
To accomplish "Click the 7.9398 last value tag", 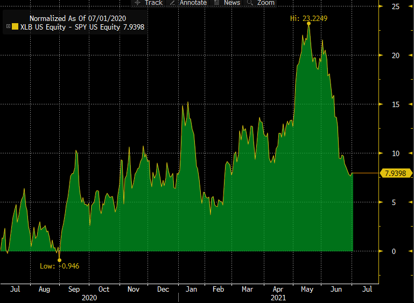I will point(397,173).
